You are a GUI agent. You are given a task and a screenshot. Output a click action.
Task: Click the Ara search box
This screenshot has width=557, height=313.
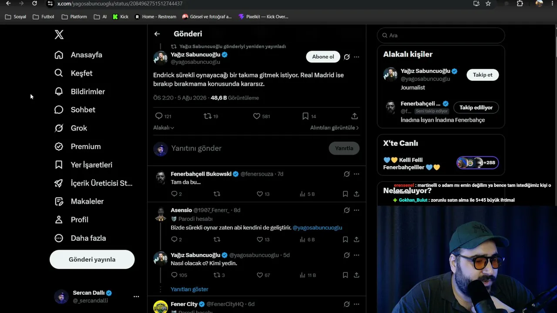[x=441, y=35]
